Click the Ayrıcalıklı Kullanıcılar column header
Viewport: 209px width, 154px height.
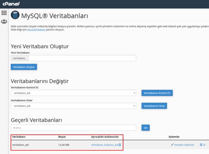tap(105, 137)
